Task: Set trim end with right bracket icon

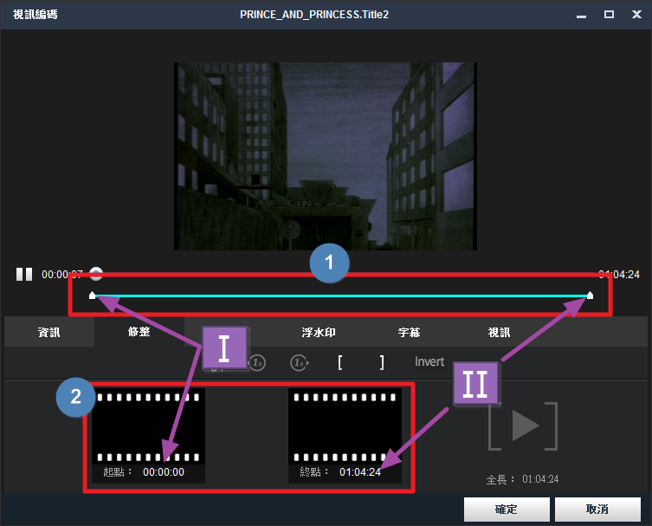Action: tap(381, 362)
